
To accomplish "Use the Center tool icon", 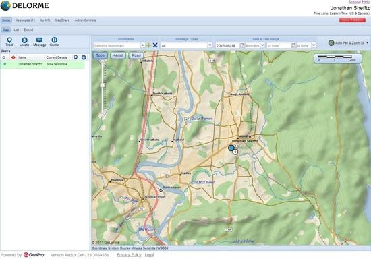I will pos(55,40).
